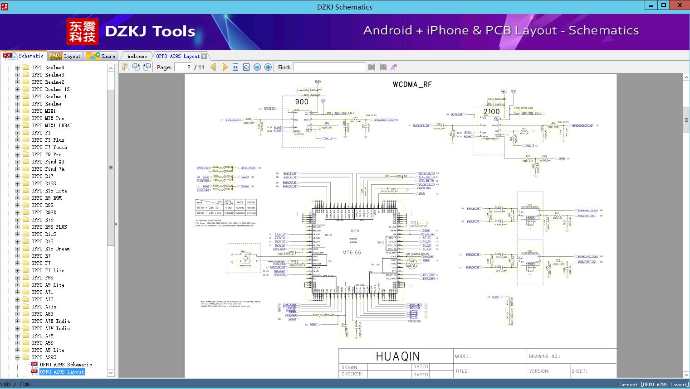This screenshot has width=690, height=389.
Task: Expand the OPPO MIX Pro folder
Action: pos(18,118)
